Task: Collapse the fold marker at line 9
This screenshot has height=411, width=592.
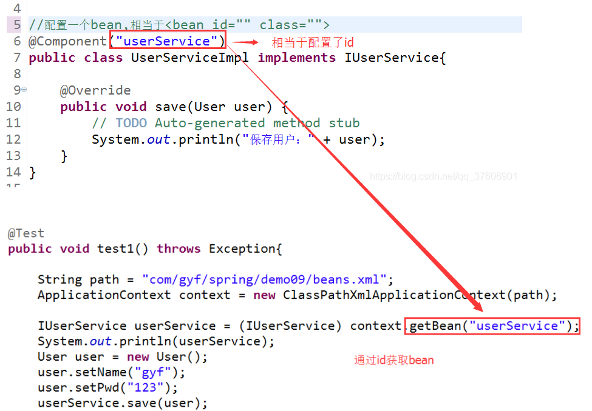Action: [x=24, y=90]
